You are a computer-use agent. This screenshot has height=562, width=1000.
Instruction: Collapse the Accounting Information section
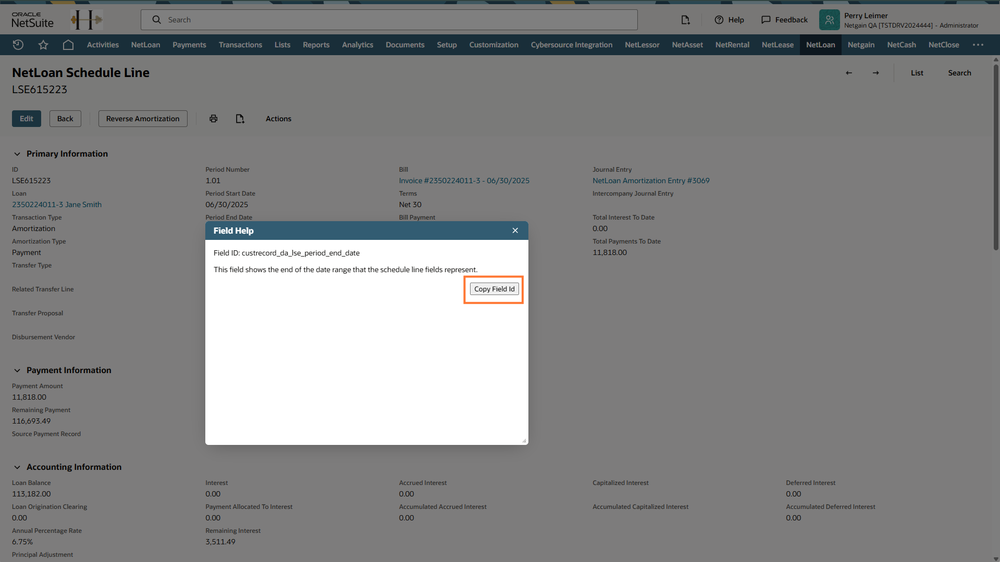pyautogui.click(x=17, y=467)
